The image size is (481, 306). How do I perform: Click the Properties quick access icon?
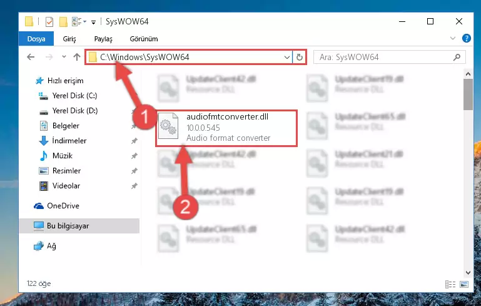point(49,21)
